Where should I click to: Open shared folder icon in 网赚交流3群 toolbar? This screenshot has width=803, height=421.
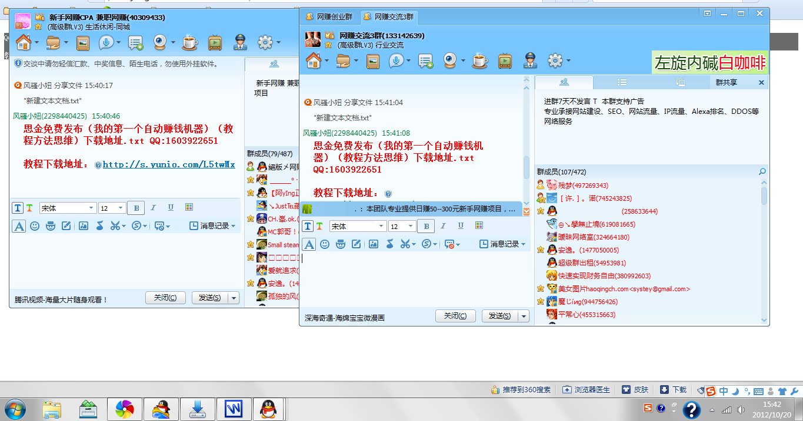pyautogui.click(x=343, y=60)
